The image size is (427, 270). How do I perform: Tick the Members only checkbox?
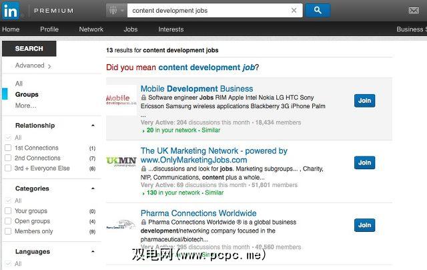click(x=8, y=231)
